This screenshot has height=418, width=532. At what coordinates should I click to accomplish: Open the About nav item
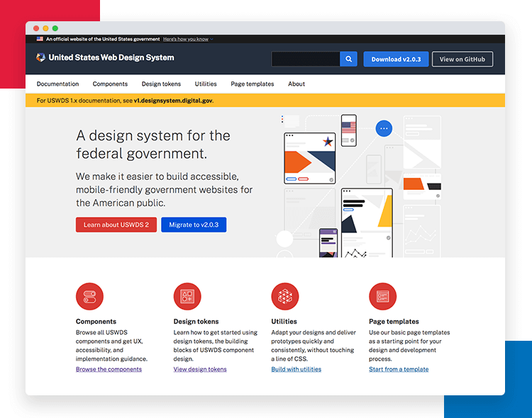[297, 84]
